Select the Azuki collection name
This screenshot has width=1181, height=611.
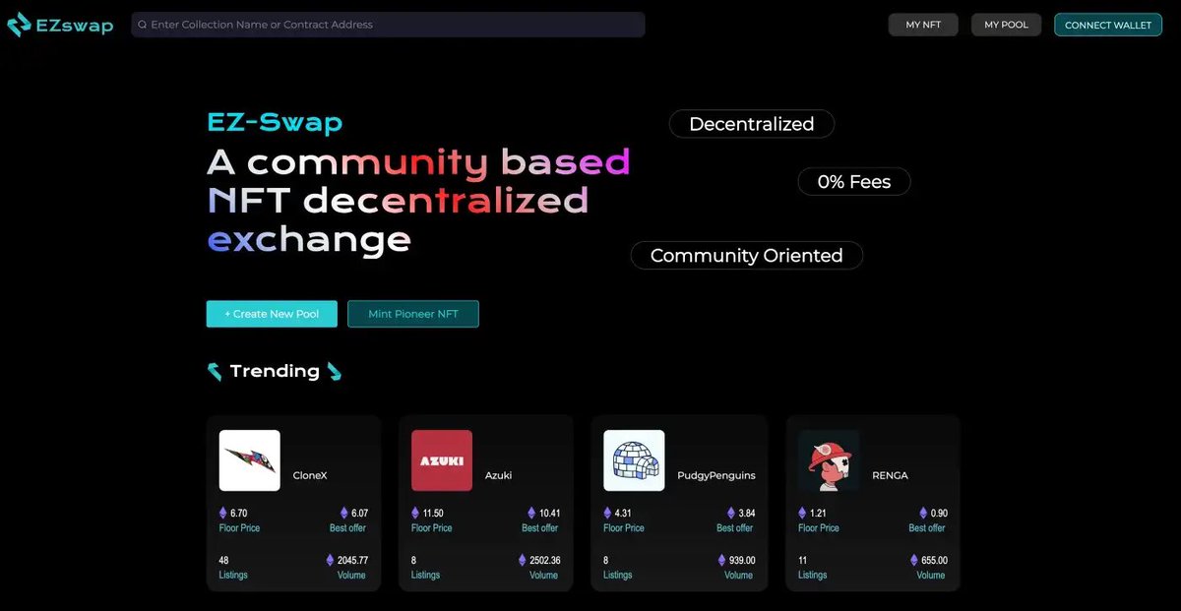(498, 475)
